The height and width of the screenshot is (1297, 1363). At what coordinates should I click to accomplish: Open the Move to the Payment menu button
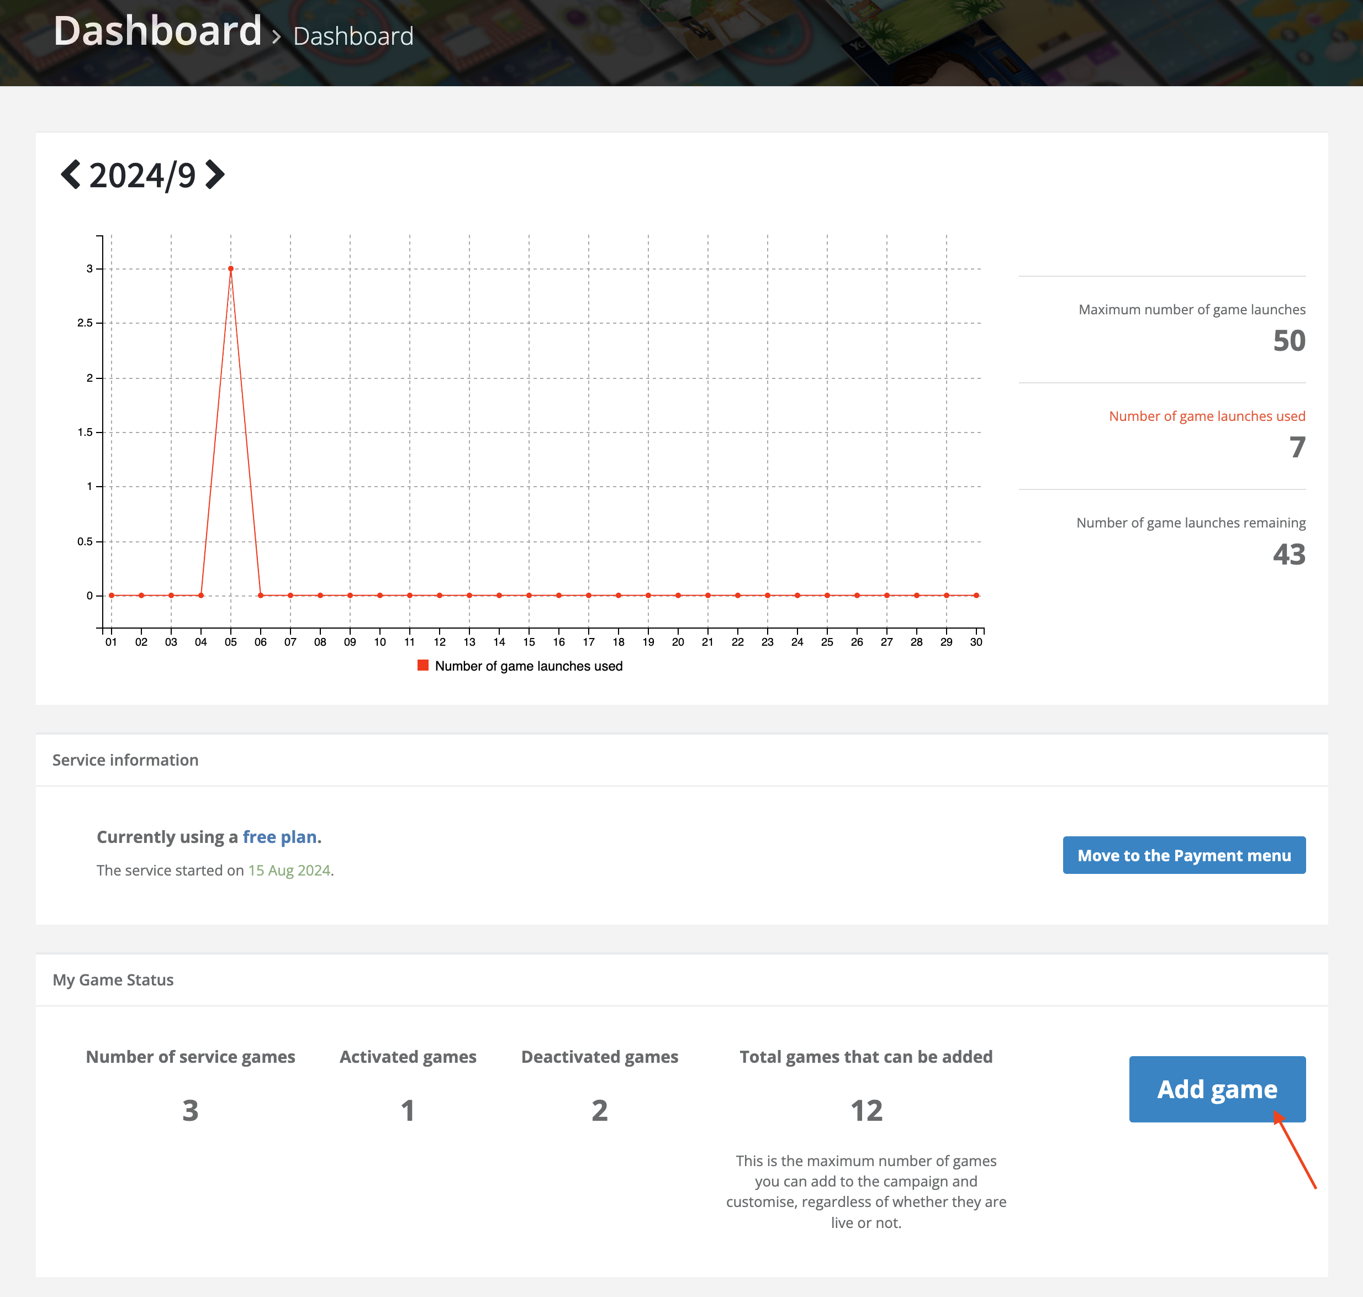point(1184,855)
